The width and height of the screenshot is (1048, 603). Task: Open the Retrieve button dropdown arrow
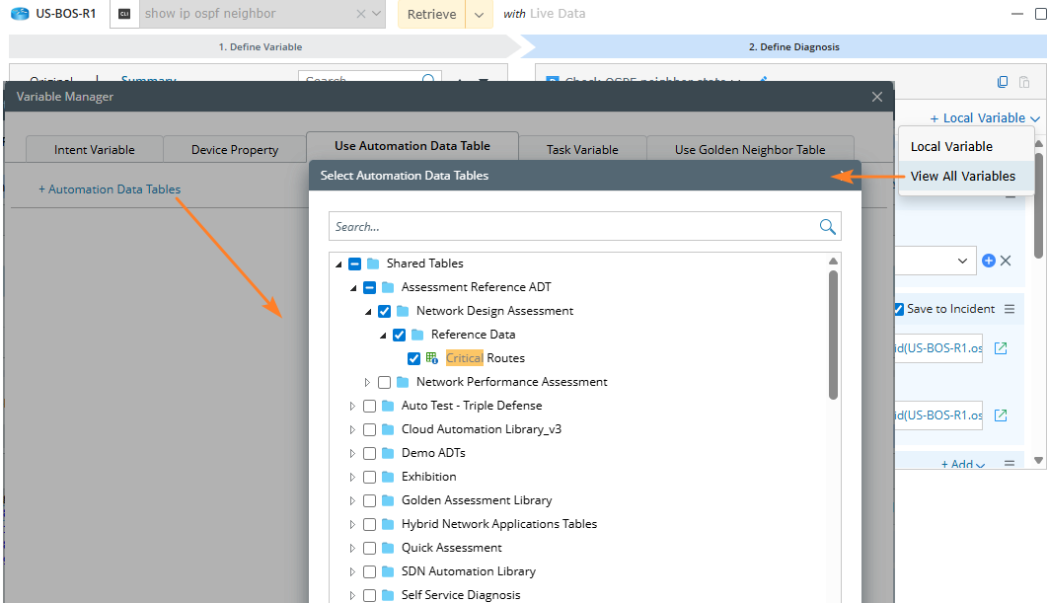tap(479, 14)
